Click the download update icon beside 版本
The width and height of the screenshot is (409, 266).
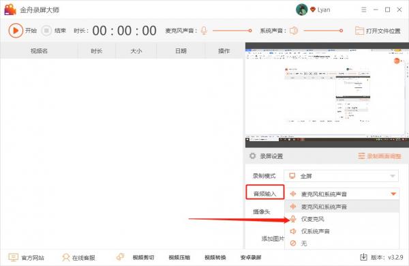tap(363, 257)
